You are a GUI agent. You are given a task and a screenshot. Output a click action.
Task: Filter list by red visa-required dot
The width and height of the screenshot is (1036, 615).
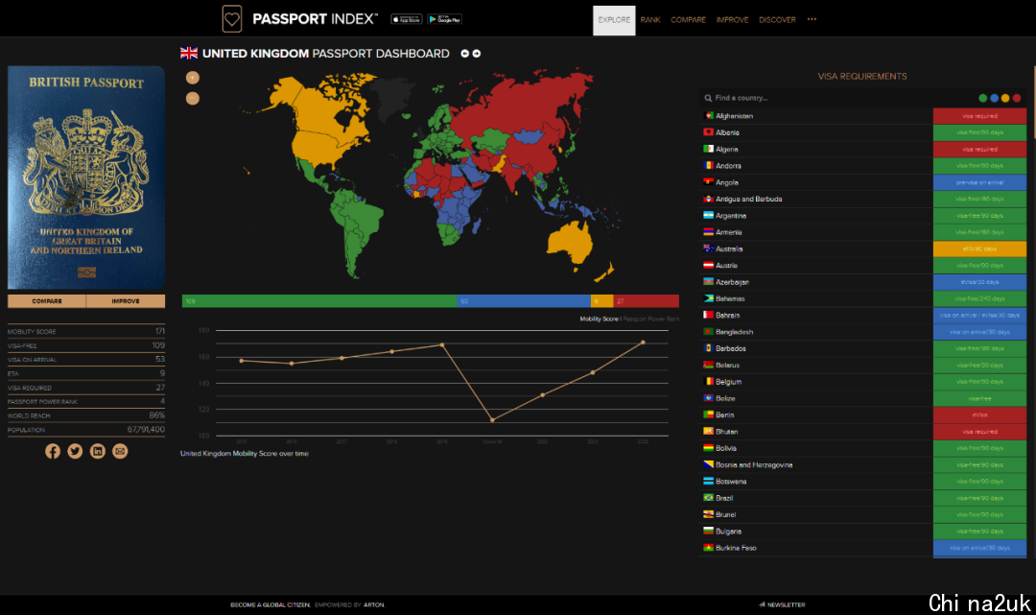coord(1017,98)
